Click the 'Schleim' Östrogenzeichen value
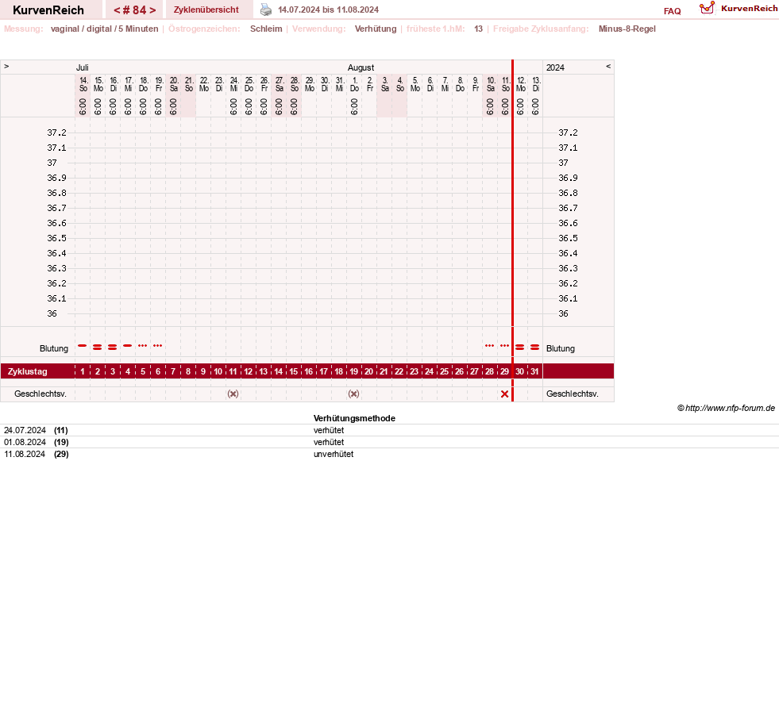Screen dimensions: 779x703 pos(266,29)
